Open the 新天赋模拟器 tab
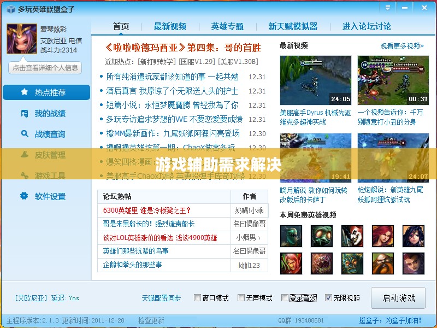This screenshot has width=437, height=328. pyautogui.click(x=293, y=26)
